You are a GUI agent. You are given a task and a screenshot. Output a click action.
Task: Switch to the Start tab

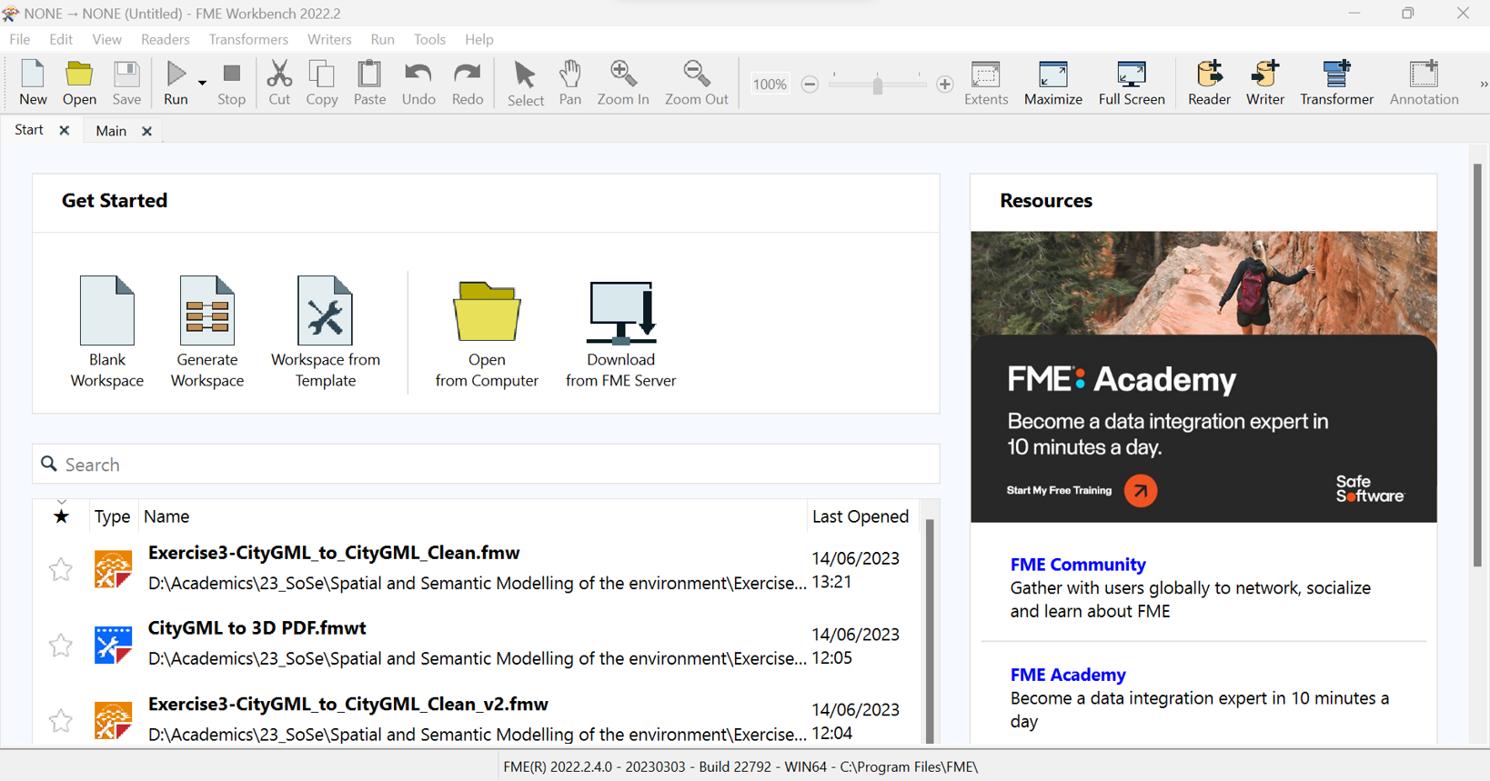29,130
